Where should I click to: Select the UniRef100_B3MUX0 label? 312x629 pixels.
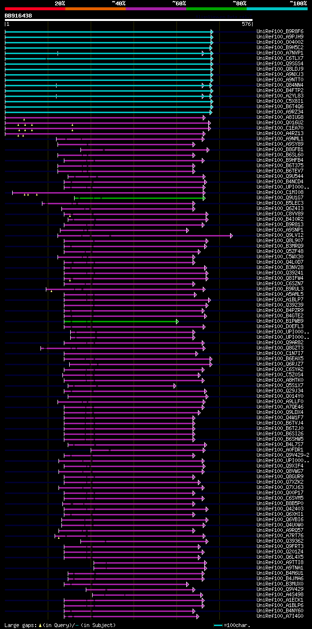click(280, 584)
